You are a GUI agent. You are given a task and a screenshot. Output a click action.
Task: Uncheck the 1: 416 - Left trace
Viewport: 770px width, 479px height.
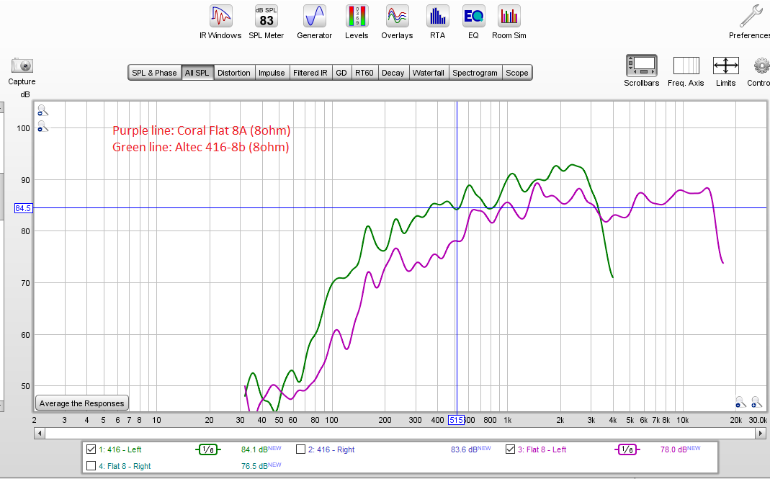(x=91, y=449)
